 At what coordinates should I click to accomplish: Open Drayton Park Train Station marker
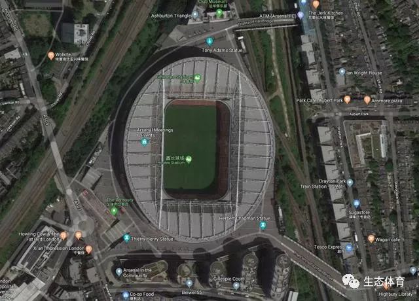coord(350,183)
